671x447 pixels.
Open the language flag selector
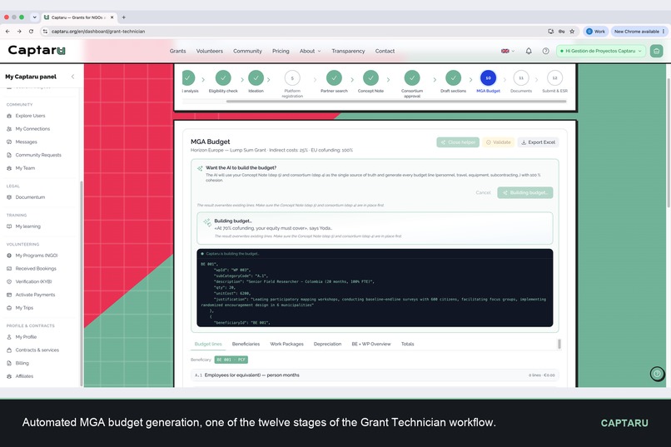508,51
